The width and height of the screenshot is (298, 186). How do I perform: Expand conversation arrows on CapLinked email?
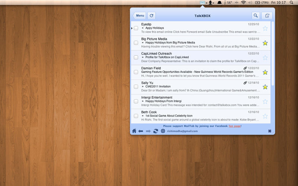143,57
